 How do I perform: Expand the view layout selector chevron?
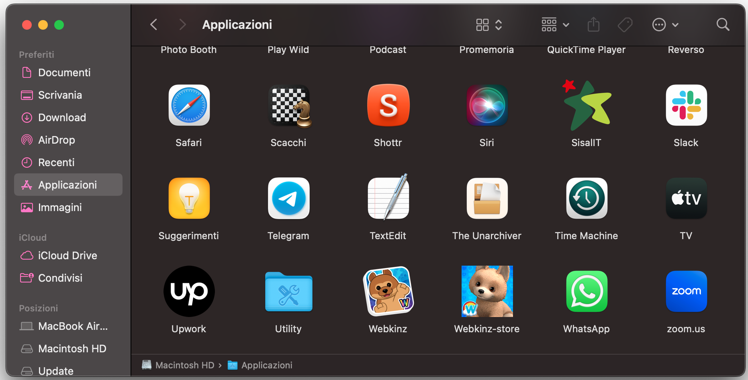coord(499,24)
